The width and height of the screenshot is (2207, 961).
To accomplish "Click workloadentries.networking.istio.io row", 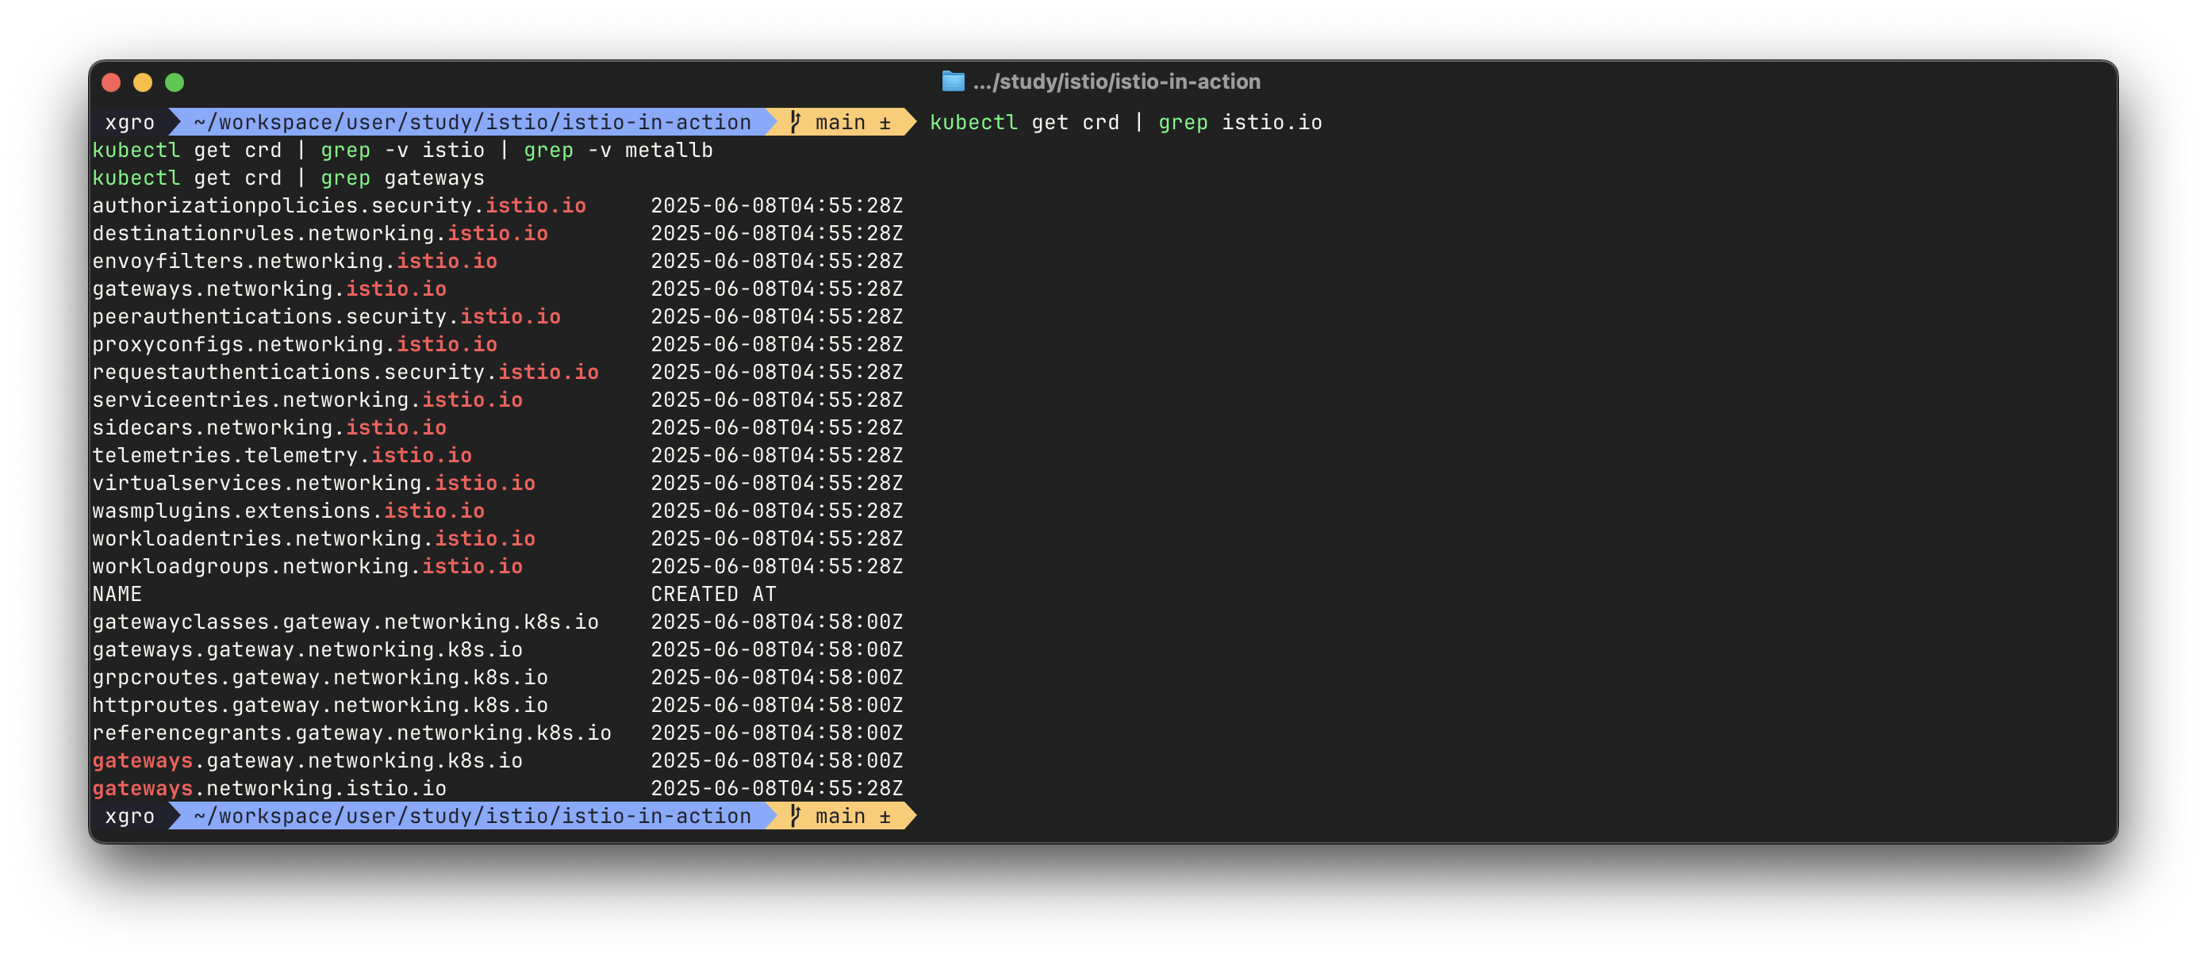I will (x=497, y=538).
